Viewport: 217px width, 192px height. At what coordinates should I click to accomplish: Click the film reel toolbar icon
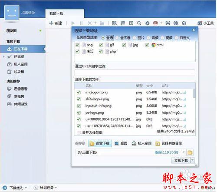[176, 23]
